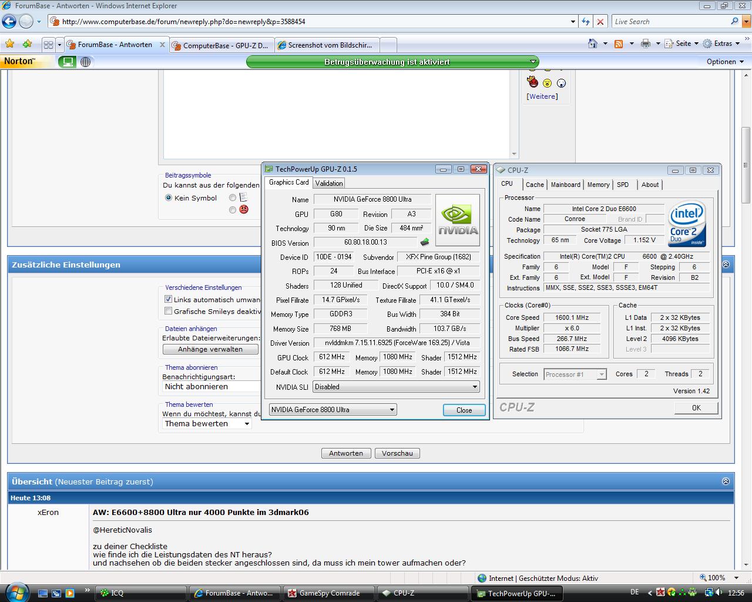Click the Stop loading red X icon
The height and width of the screenshot is (602, 752).
[600, 22]
